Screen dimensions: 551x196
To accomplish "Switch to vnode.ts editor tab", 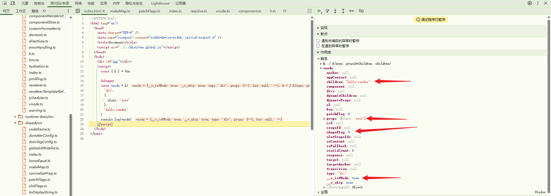I will pos(223,11).
